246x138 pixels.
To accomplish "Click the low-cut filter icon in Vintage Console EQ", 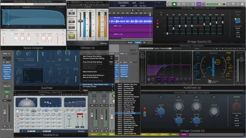I will click(x=161, y=97).
